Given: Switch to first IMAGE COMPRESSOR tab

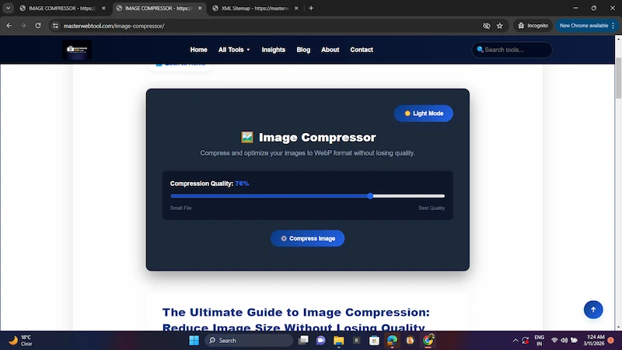Looking at the screenshot, I should click(x=61, y=8).
